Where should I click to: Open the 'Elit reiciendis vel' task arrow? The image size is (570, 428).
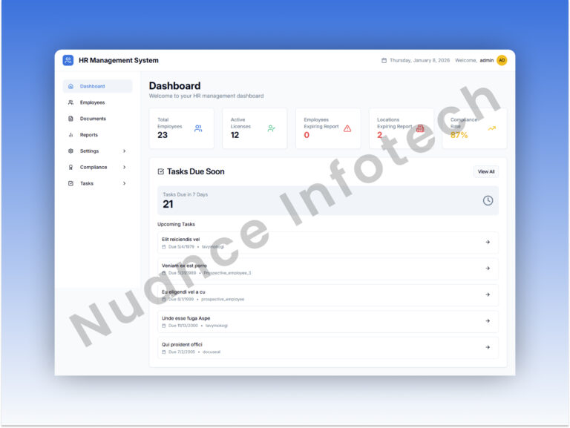488,242
